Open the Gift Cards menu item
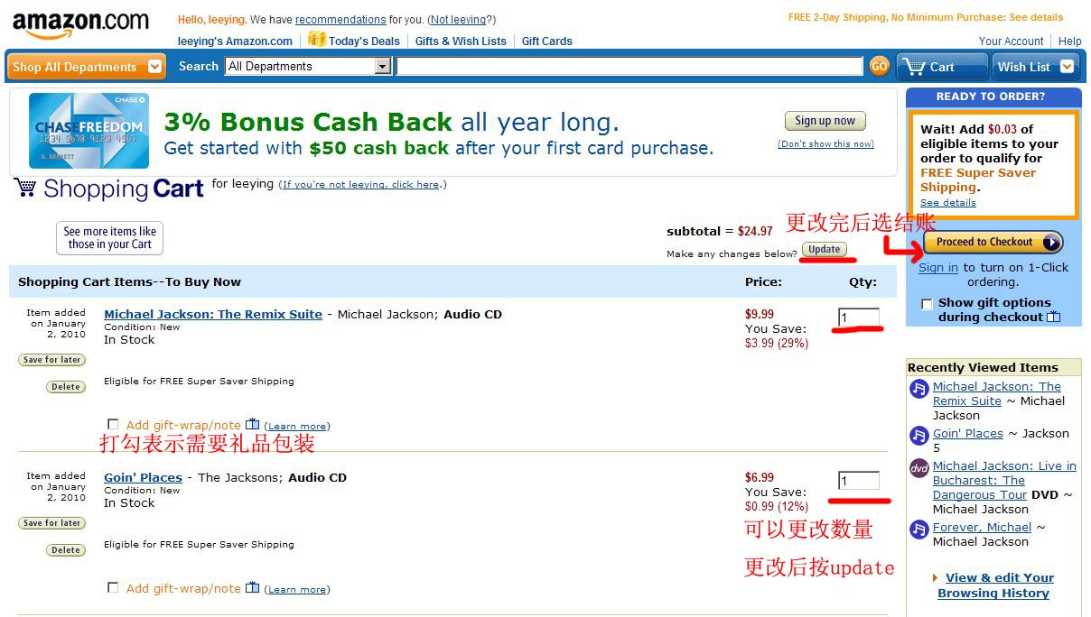 coord(546,41)
